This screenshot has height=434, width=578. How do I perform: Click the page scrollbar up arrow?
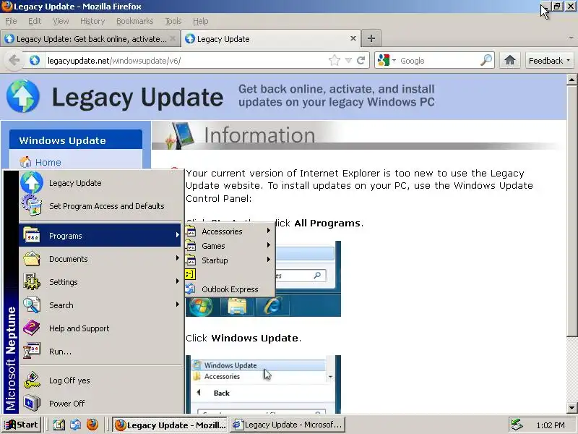tap(571, 79)
